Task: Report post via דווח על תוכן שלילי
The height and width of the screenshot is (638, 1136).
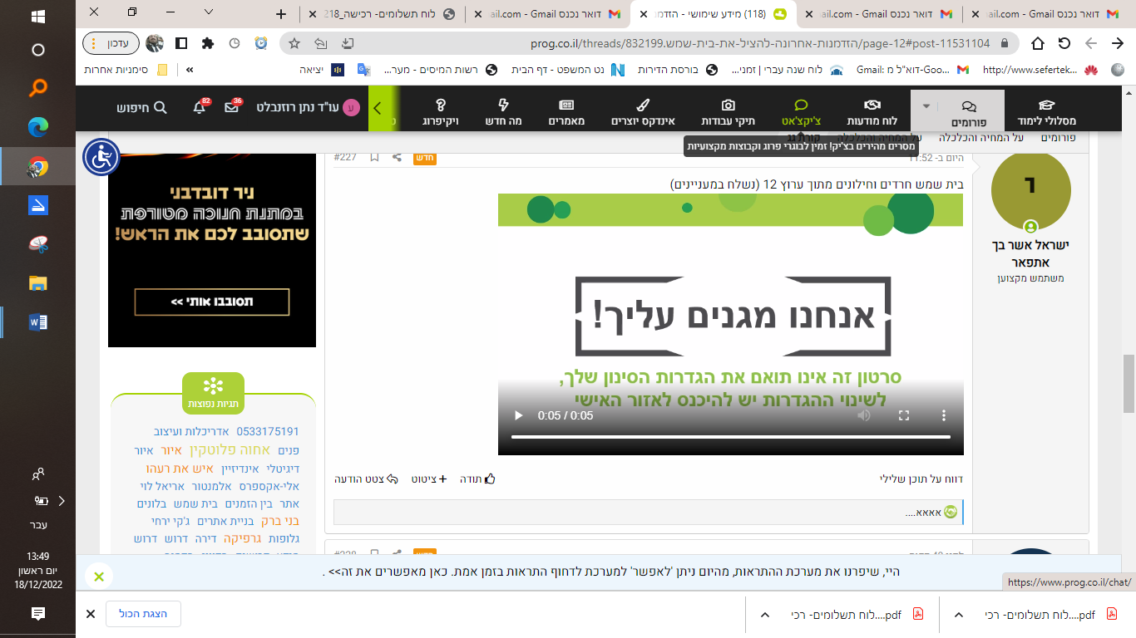Action: (x=921, y=478)
